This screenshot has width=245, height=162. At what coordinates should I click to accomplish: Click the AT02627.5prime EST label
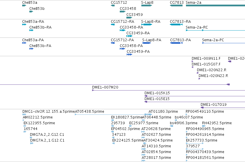156,135
